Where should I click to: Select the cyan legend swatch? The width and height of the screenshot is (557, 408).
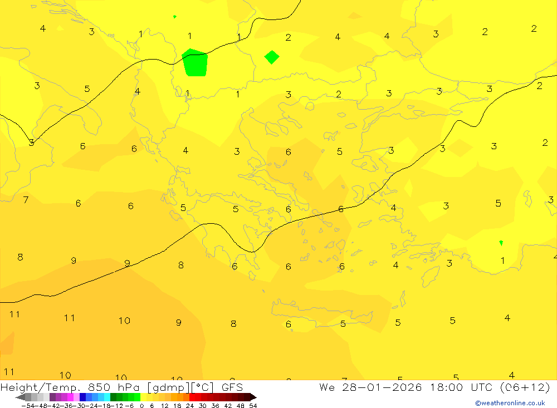107,397
